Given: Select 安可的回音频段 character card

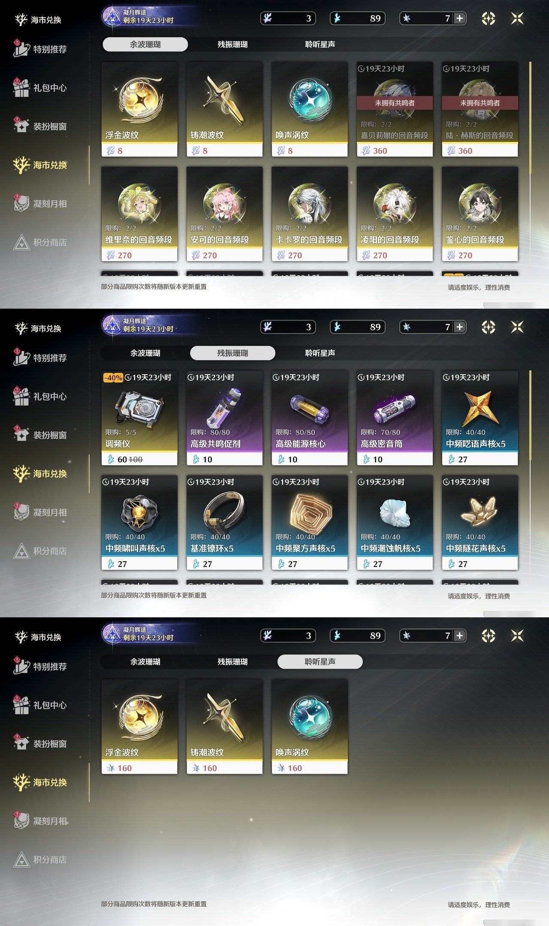Looking at the screenshot, I should pyautogui.click(x=224, y=214).
